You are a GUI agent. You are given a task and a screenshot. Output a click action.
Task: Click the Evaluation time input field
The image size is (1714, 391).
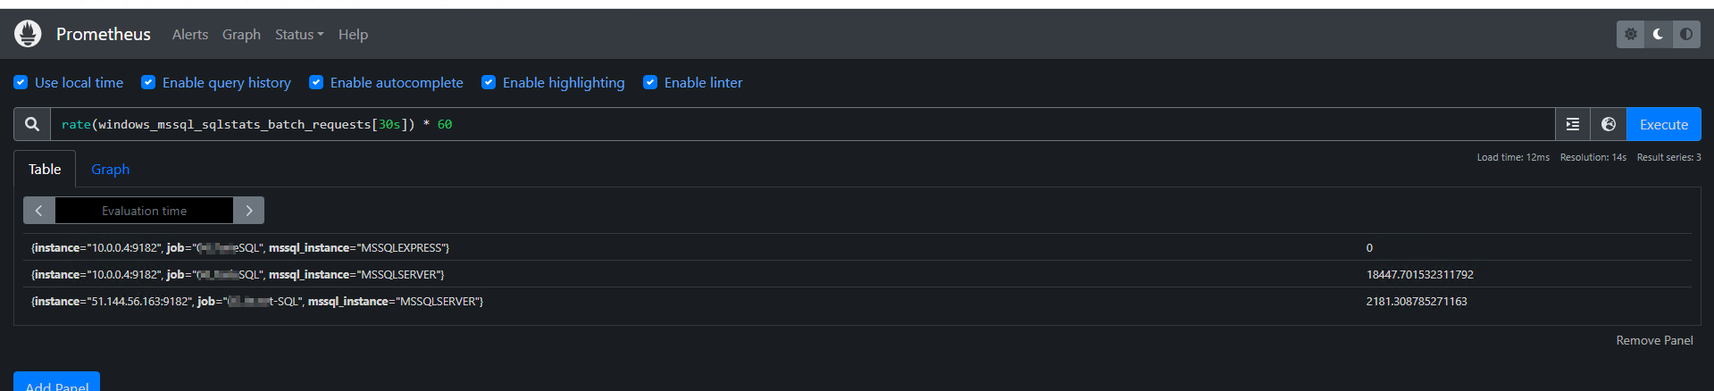pos(144,211)
